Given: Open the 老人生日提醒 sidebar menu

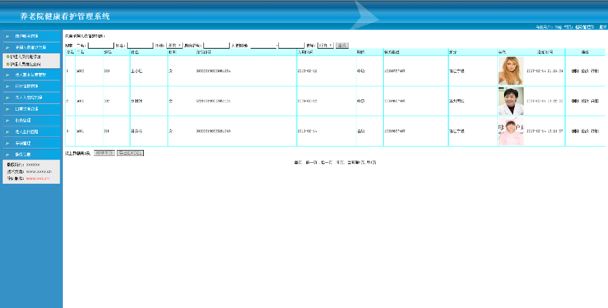Looking at the screenshot, I should [x=31, y=132].
